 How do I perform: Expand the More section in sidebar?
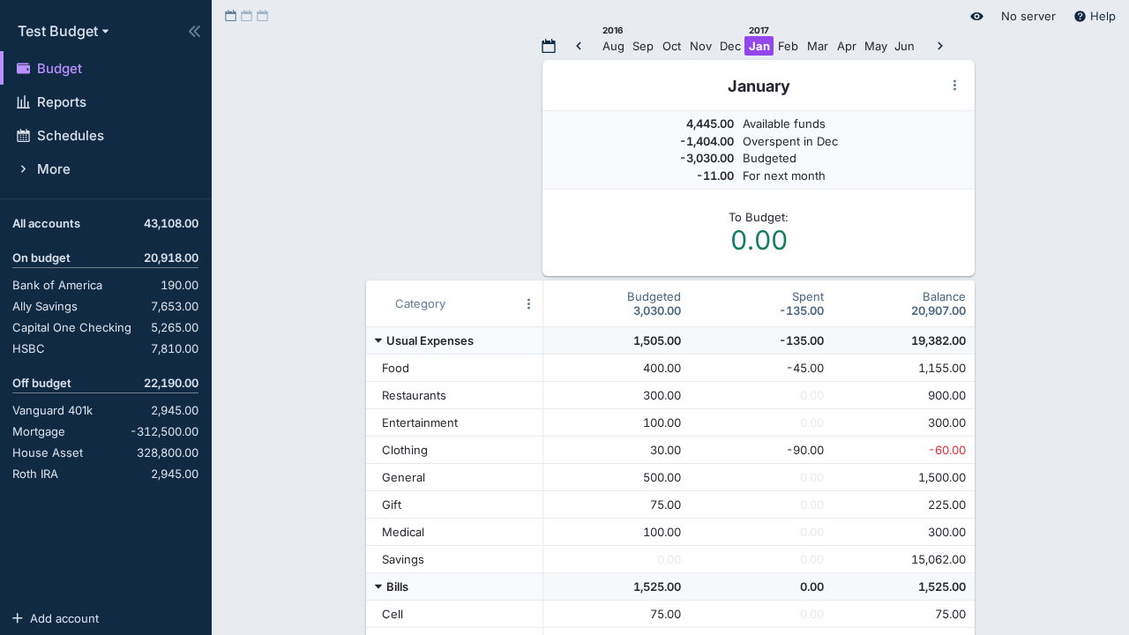(x=53, y=169)
